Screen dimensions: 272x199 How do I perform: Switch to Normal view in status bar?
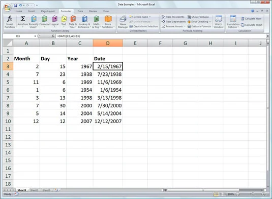point(216,194)
